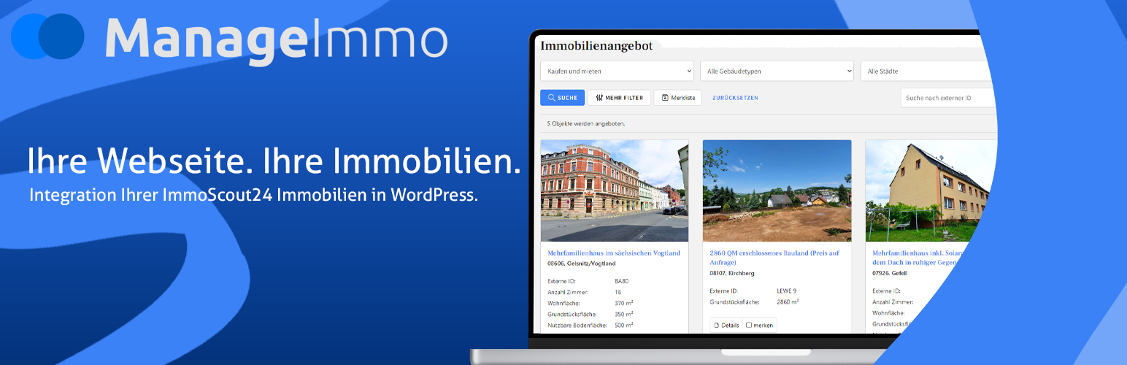Open the Bauland photo for Kirchberg
1127x365 pixels.
click(777, 191)
